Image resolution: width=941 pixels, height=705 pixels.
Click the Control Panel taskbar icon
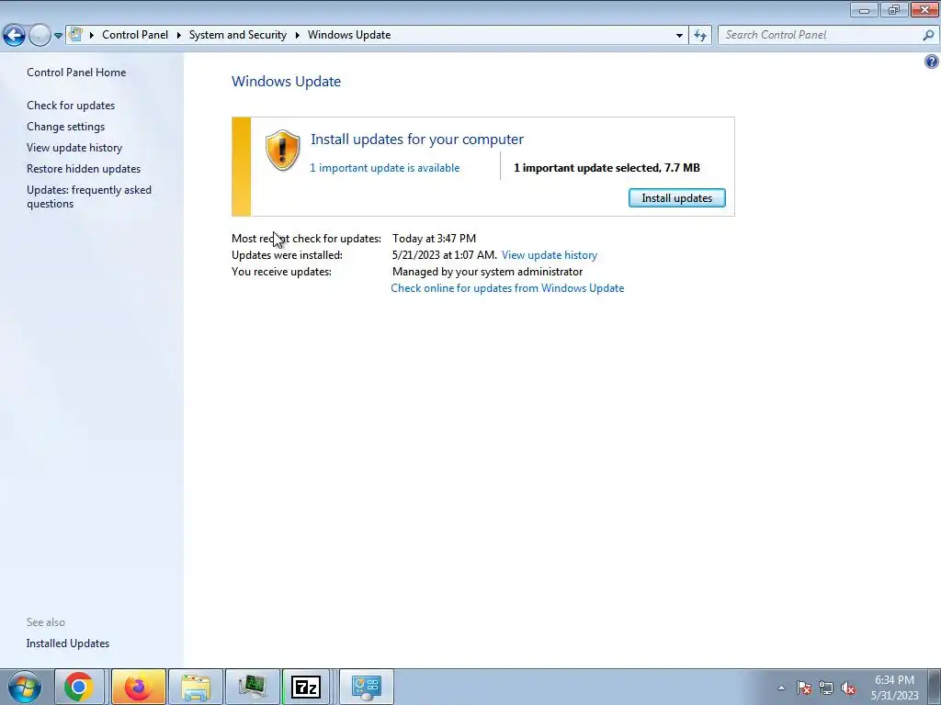367,687
